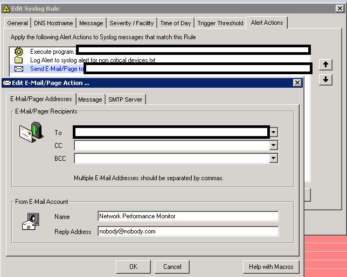Expand the To address dropdown

tap(274, 132)
